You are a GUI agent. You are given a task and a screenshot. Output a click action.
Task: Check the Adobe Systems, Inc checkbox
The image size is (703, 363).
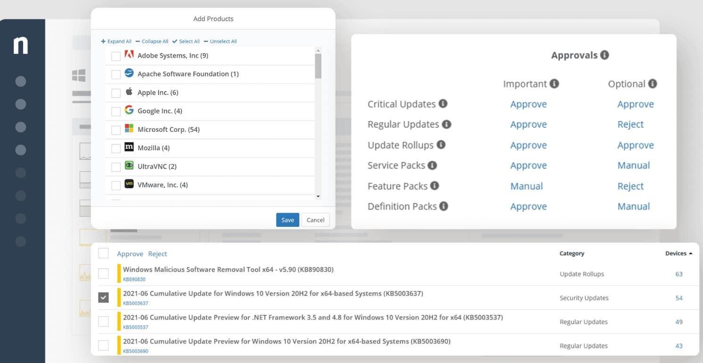tap(116, 56)
